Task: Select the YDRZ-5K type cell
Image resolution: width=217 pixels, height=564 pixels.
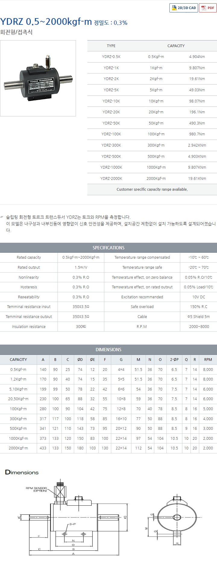Action: (111, 90)
